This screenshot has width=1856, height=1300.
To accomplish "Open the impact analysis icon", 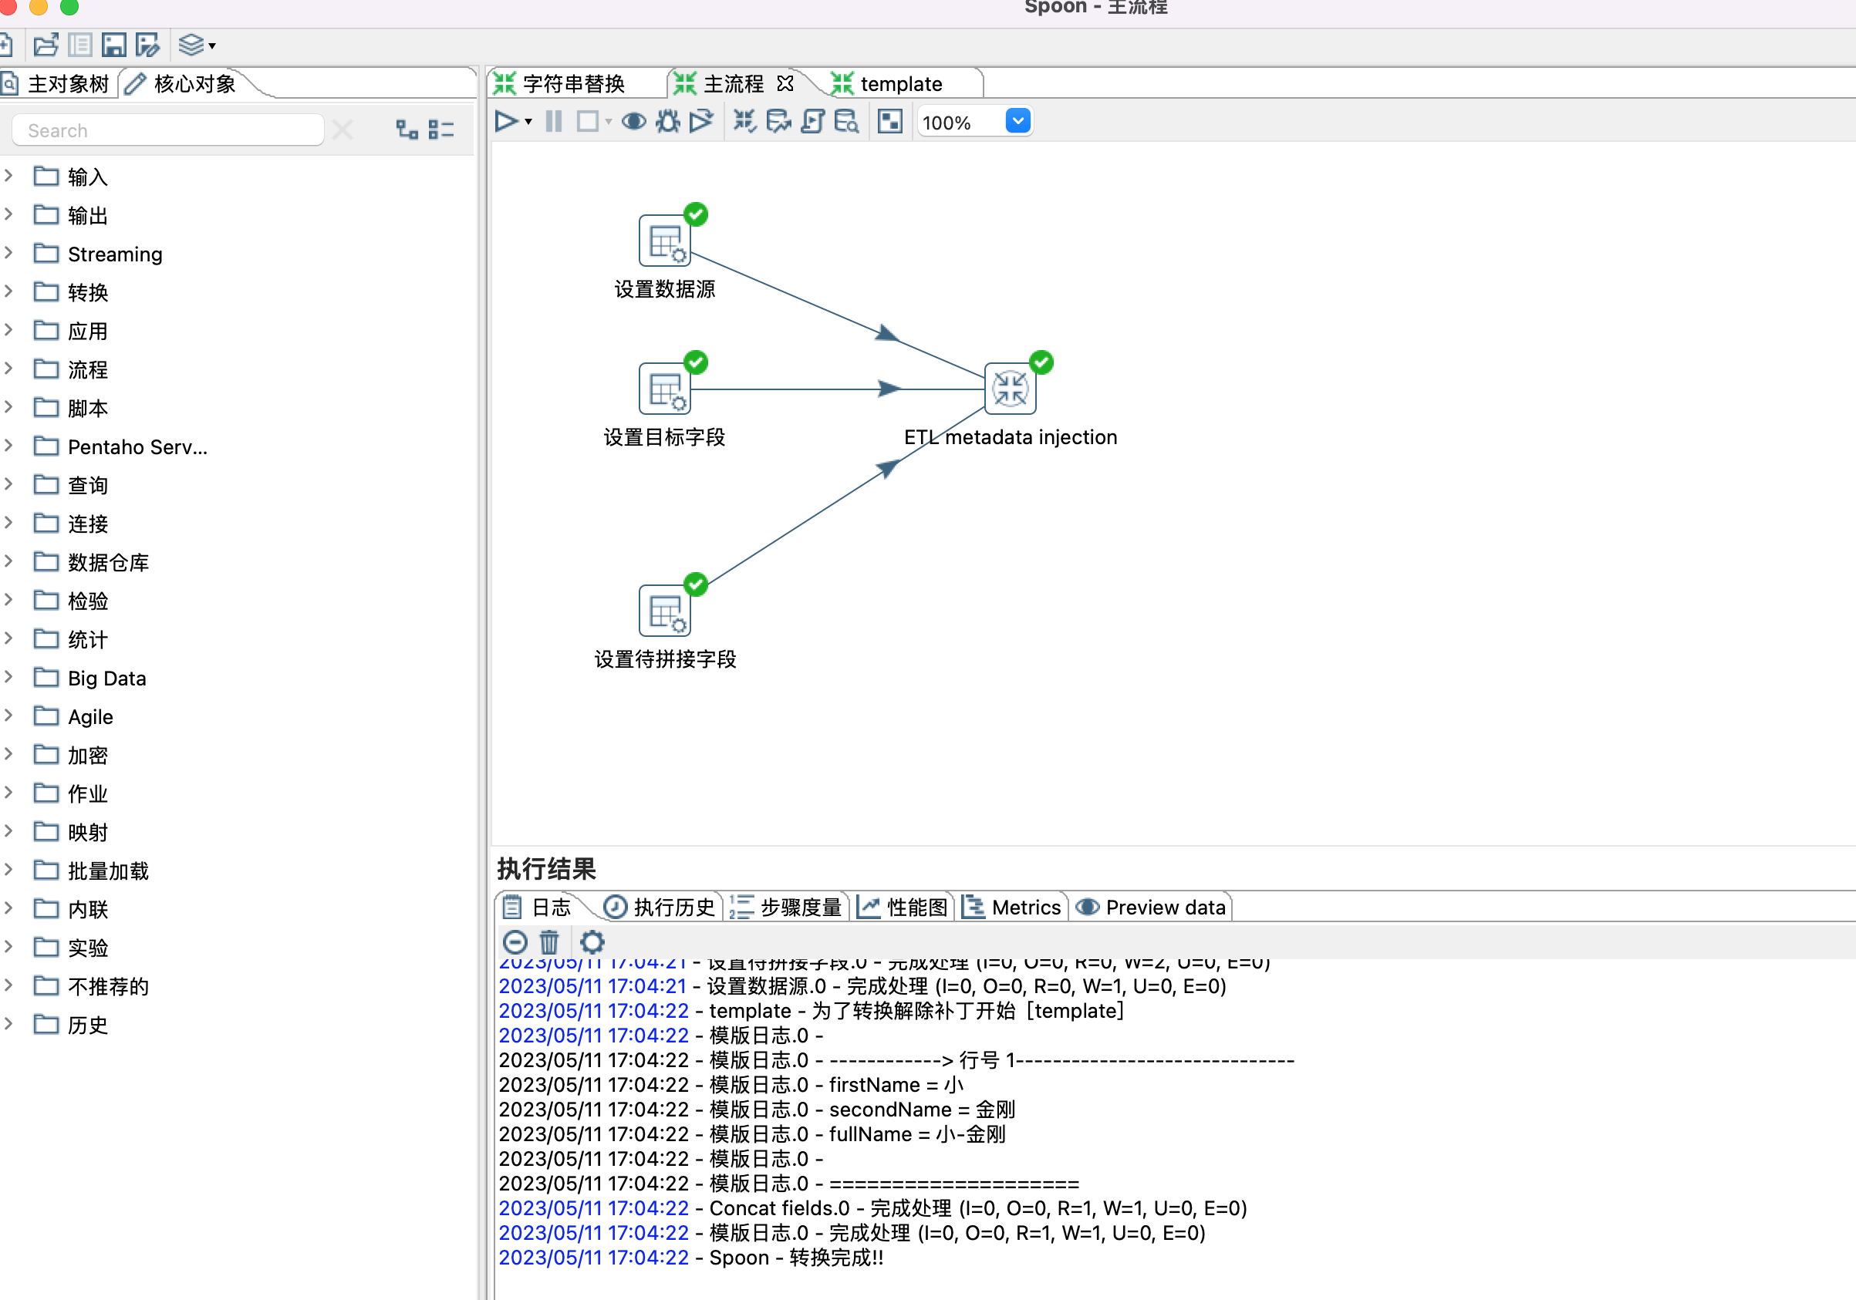I will click(778, 120).
